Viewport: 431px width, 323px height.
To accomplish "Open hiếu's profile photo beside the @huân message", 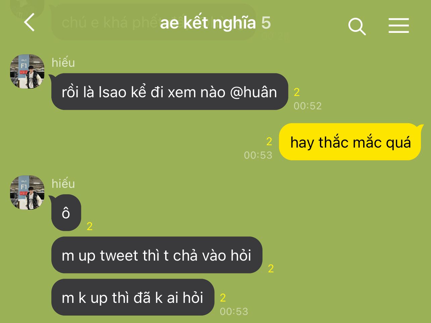I will coord(27,71).
